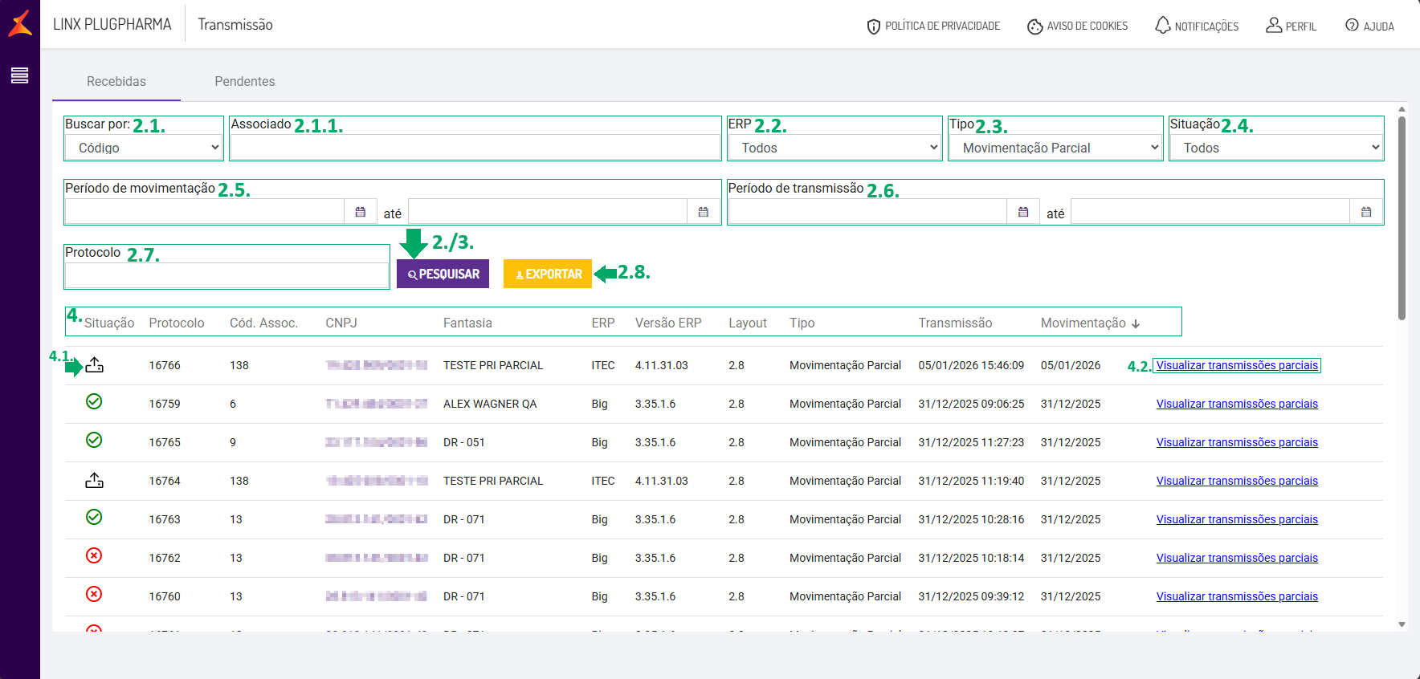The height and width of the screenshot is (679, 1420).
Task: Click the Linx logo icon
Action: (x=20, y=23)
